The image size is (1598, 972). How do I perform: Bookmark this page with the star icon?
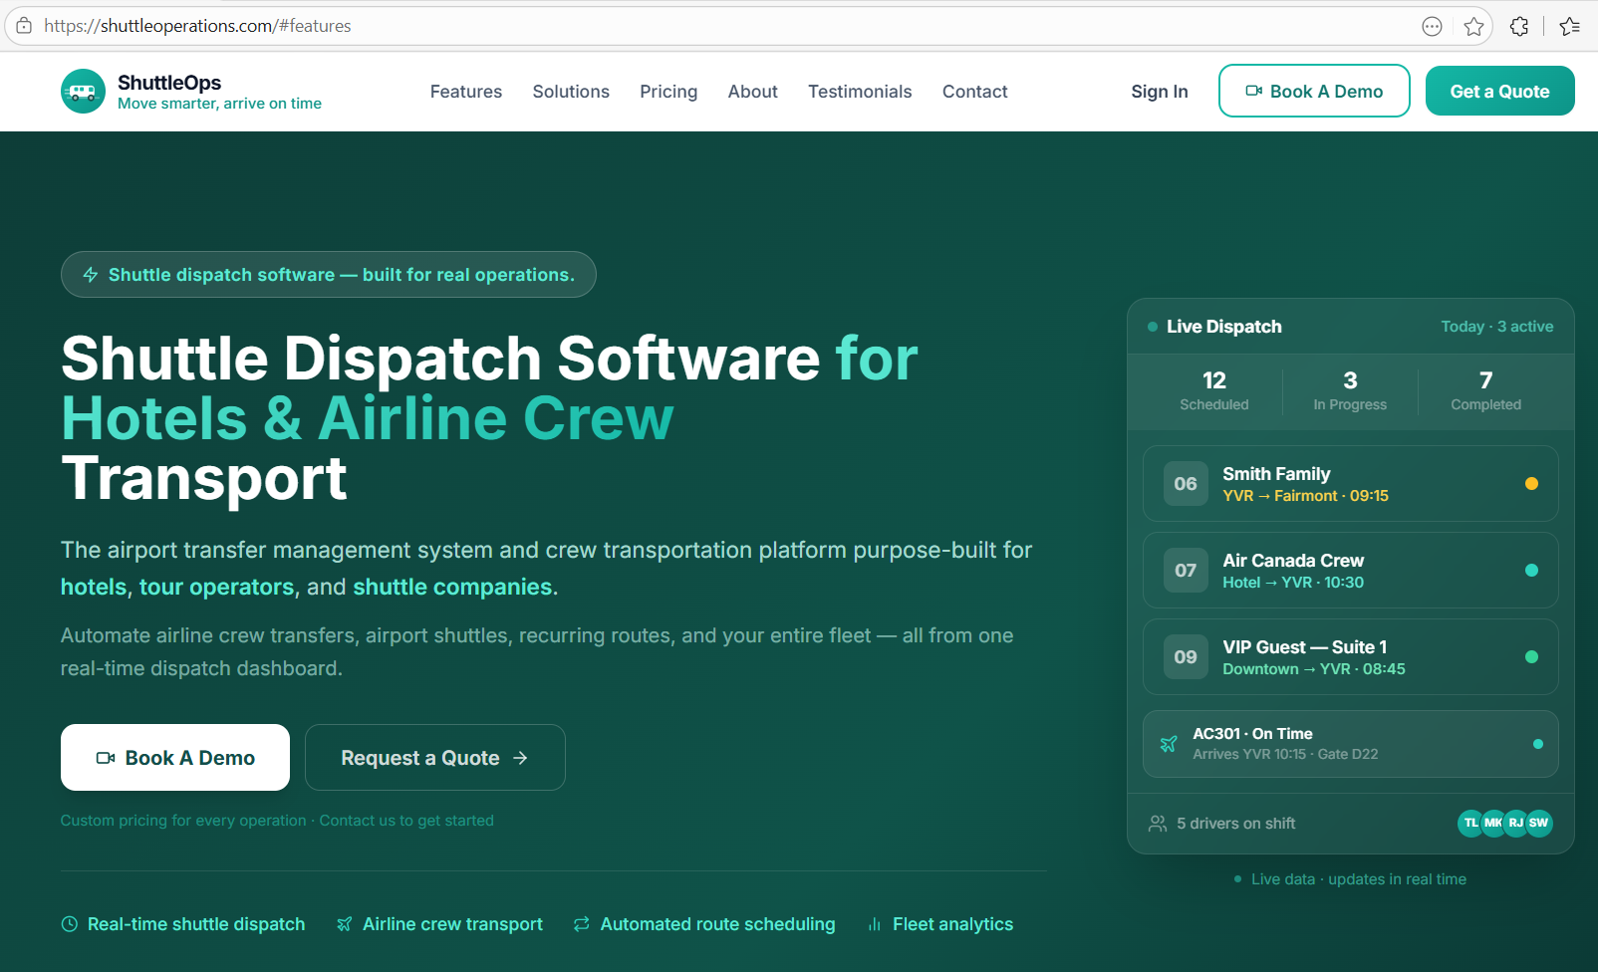pyautogui.click(x=1474, y=27)
